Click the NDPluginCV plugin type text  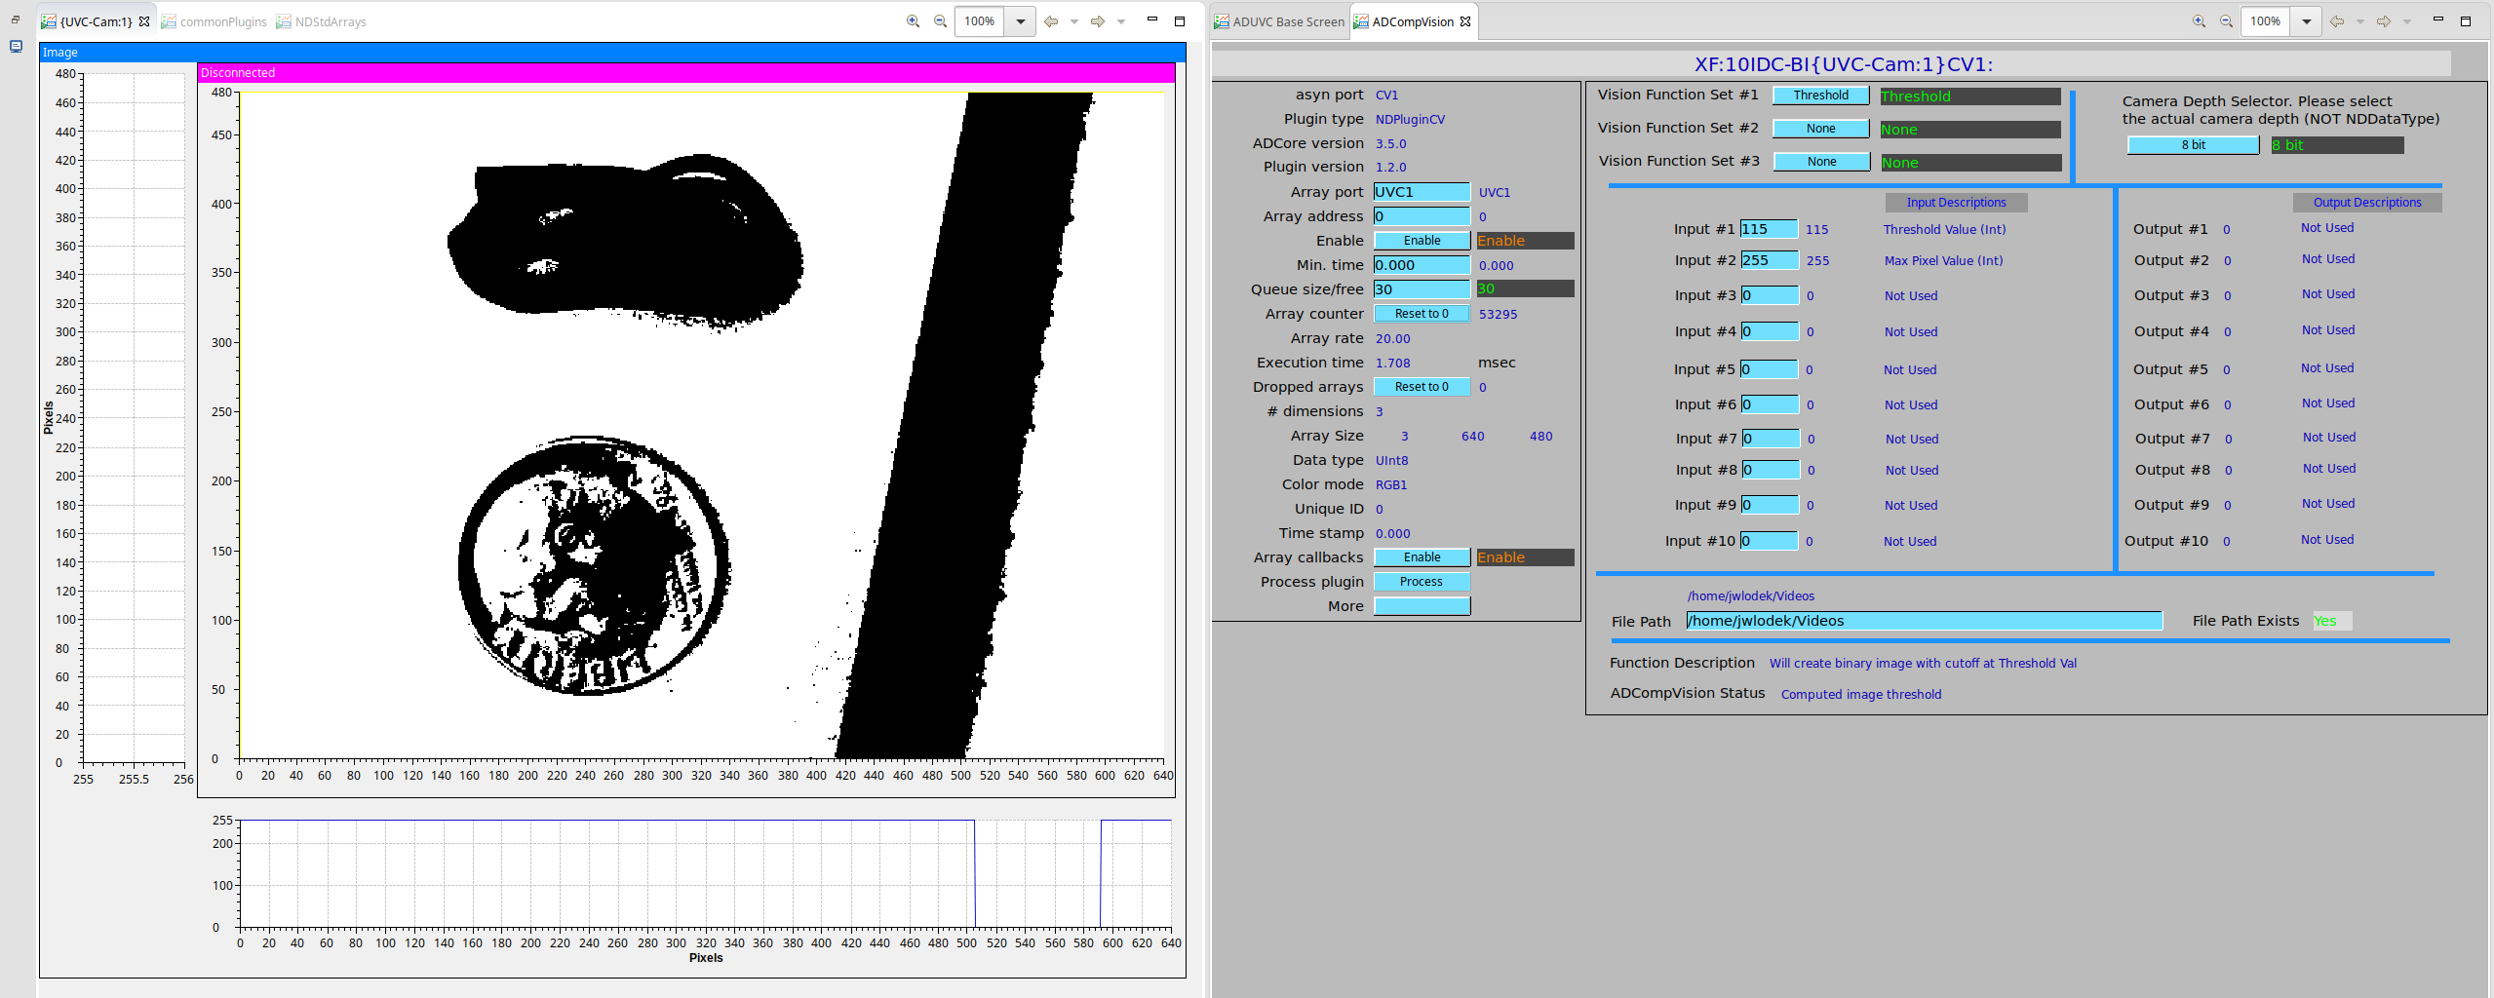1410,119
